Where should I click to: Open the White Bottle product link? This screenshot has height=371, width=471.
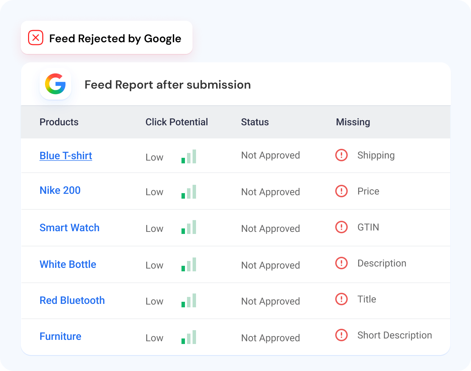pyautogui.click(x=68, y=264)
